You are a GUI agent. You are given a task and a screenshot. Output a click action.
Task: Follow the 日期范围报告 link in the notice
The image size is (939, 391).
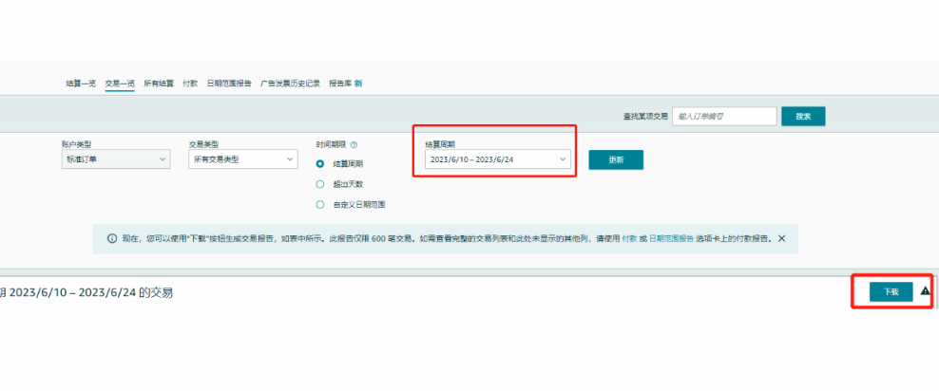[671, 238]
